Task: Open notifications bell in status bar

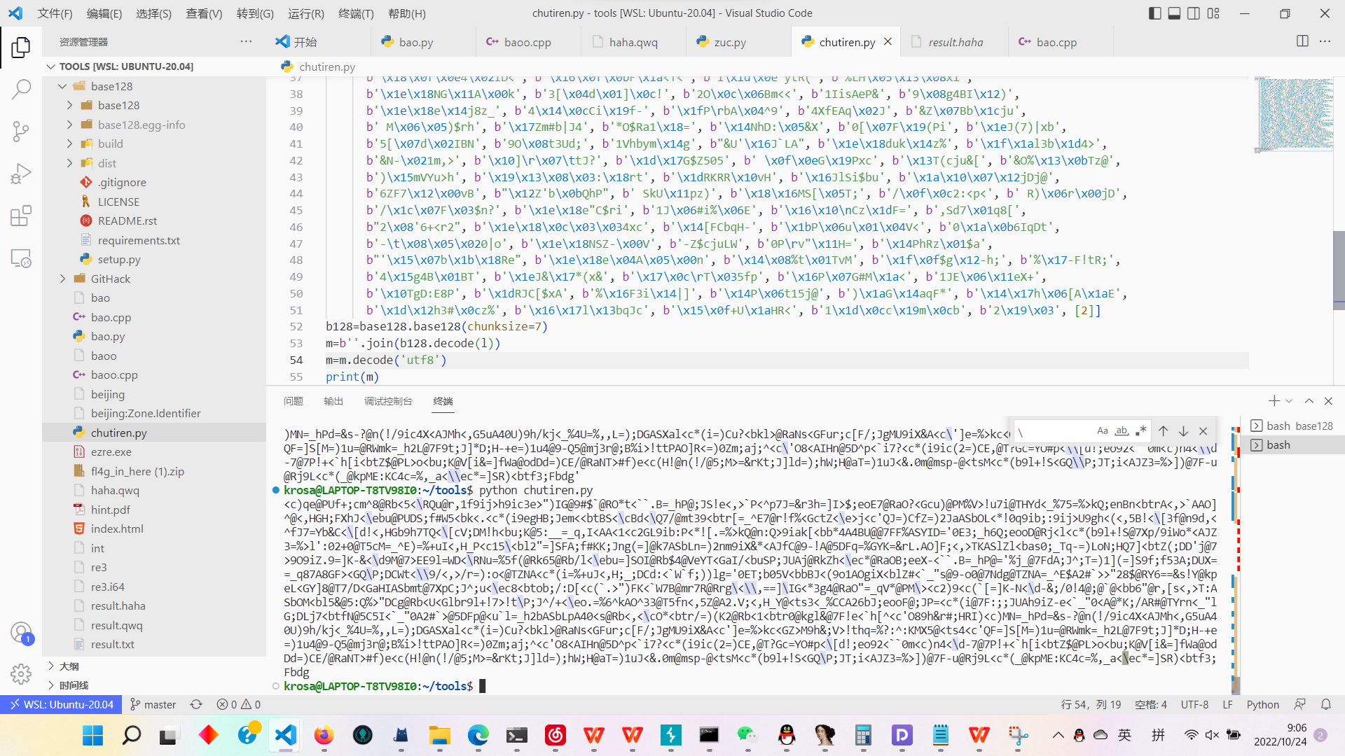Action: (x=1325, y=704)
